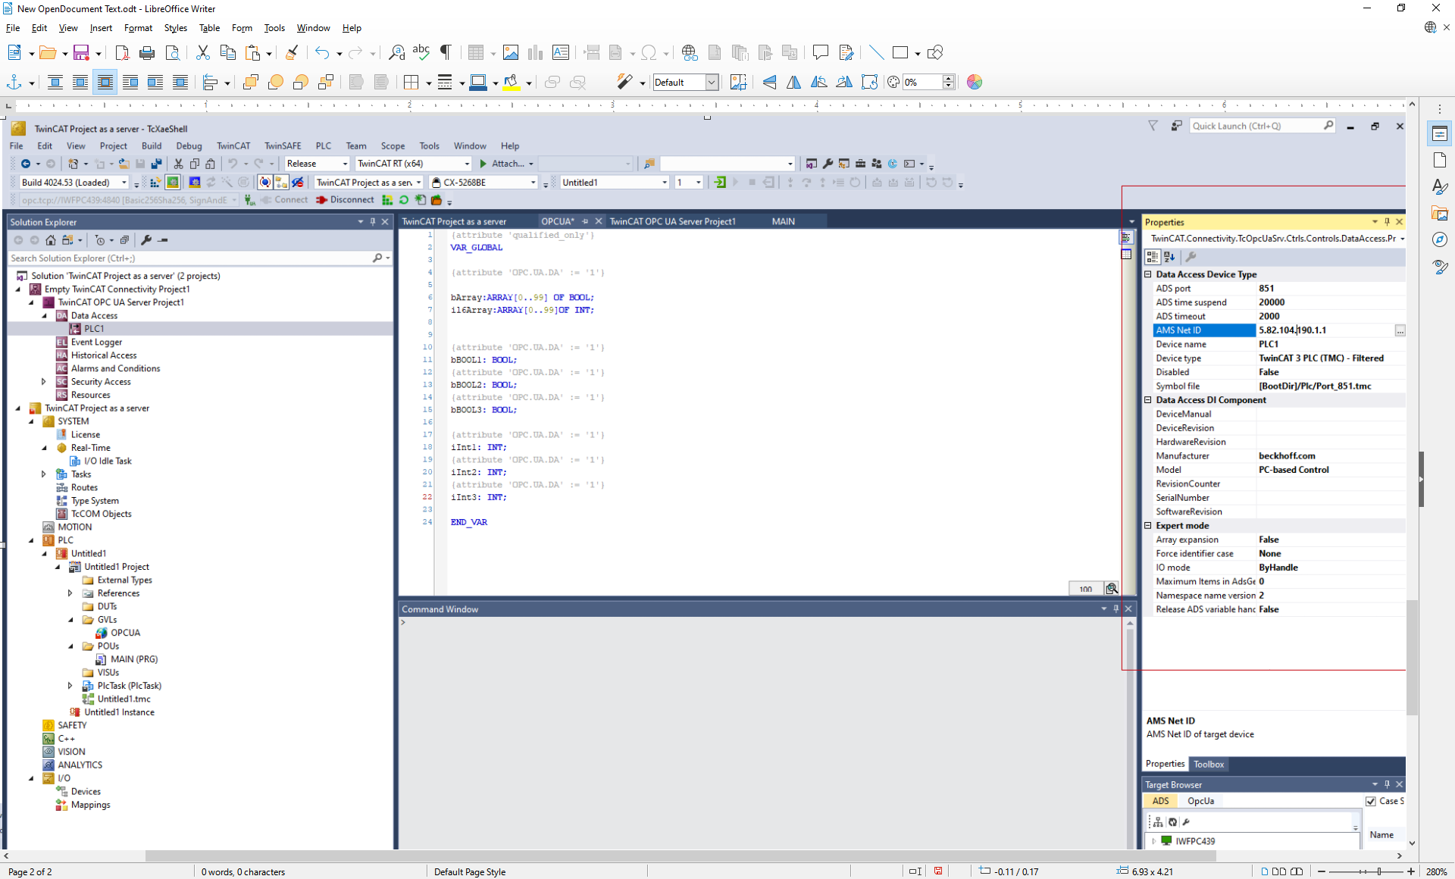Toggle Wrap Through (currently active)
This screenshot has width=1455, height=879.
105,82
